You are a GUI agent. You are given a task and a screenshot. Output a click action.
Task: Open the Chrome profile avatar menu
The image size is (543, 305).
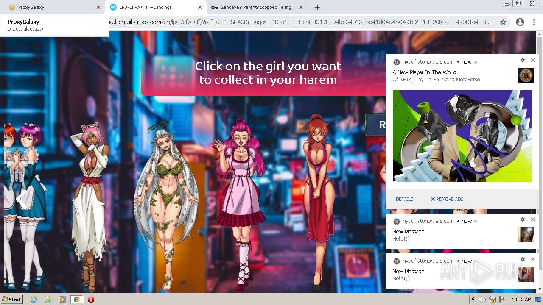520,22
